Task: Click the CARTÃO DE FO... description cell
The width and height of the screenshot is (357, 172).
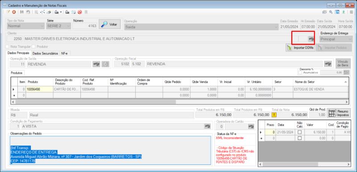Action: click(x=66, y=89)
